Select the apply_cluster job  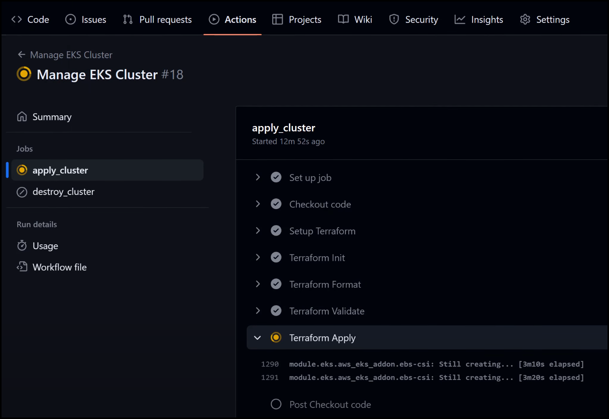[x=107, y=170]
